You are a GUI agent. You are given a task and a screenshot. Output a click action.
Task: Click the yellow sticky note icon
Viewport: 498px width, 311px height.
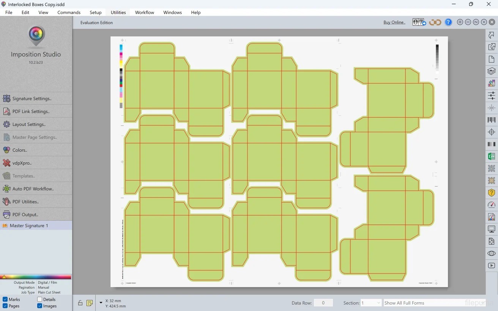[x=90, y=303]
